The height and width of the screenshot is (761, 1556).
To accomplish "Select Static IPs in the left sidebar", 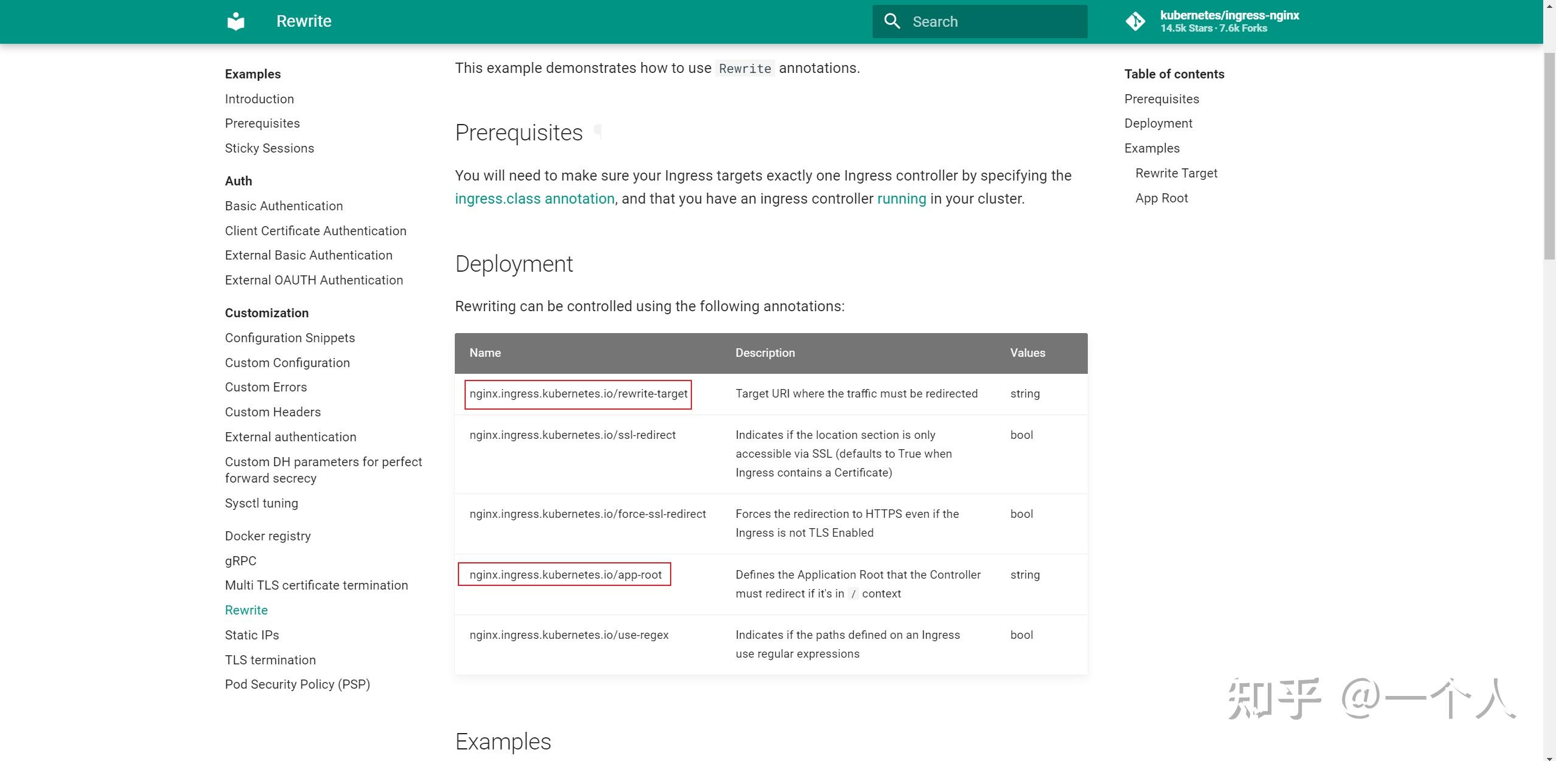I will click(251, 635).
